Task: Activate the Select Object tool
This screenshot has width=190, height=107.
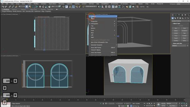Action: [27, 7]
